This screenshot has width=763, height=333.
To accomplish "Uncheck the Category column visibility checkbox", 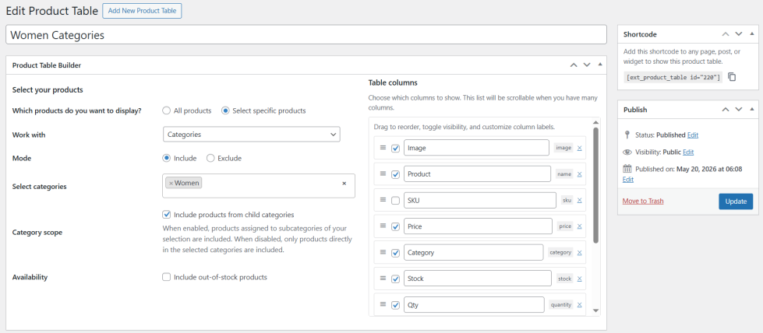I will pos(396,253).
